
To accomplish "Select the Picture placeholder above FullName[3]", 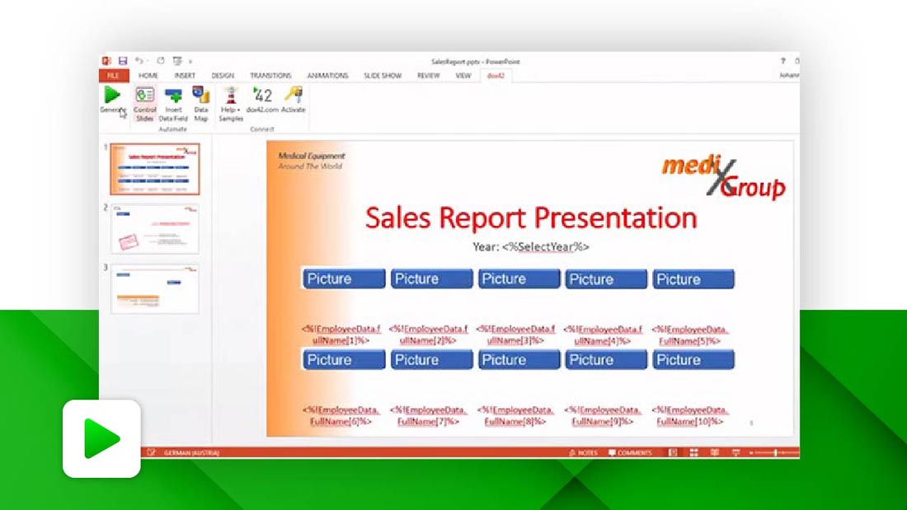I will coord(519,278).
